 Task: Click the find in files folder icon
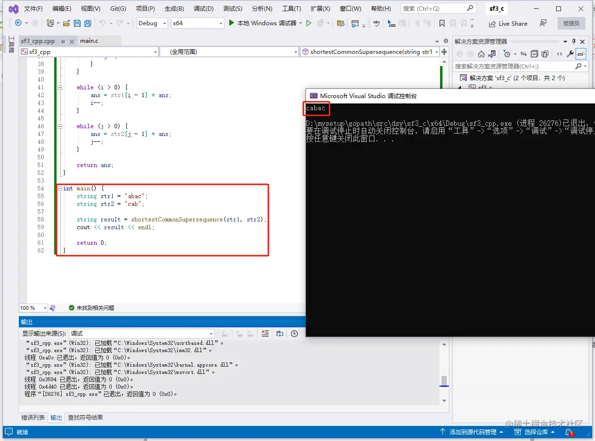click(x=340, y=23)
